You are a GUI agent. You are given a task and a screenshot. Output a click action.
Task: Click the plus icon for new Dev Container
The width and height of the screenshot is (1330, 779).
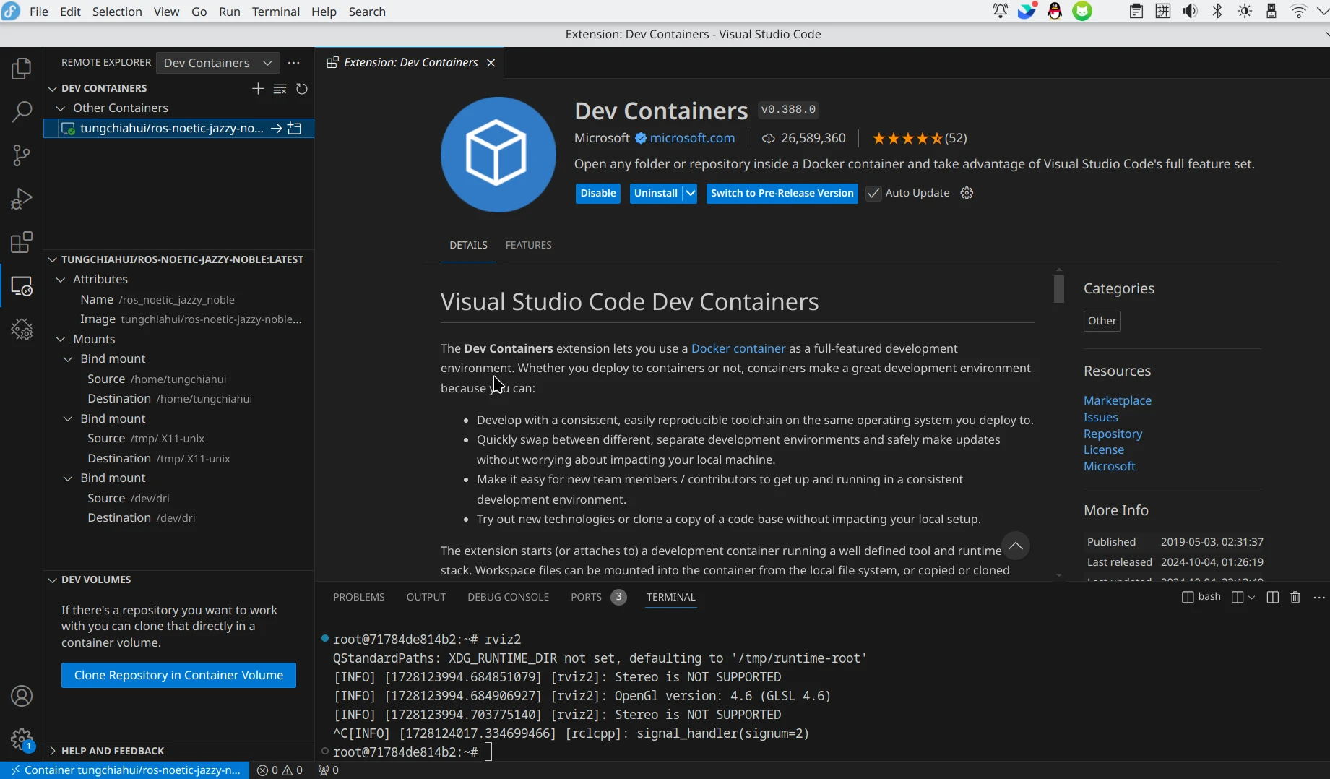258,88
